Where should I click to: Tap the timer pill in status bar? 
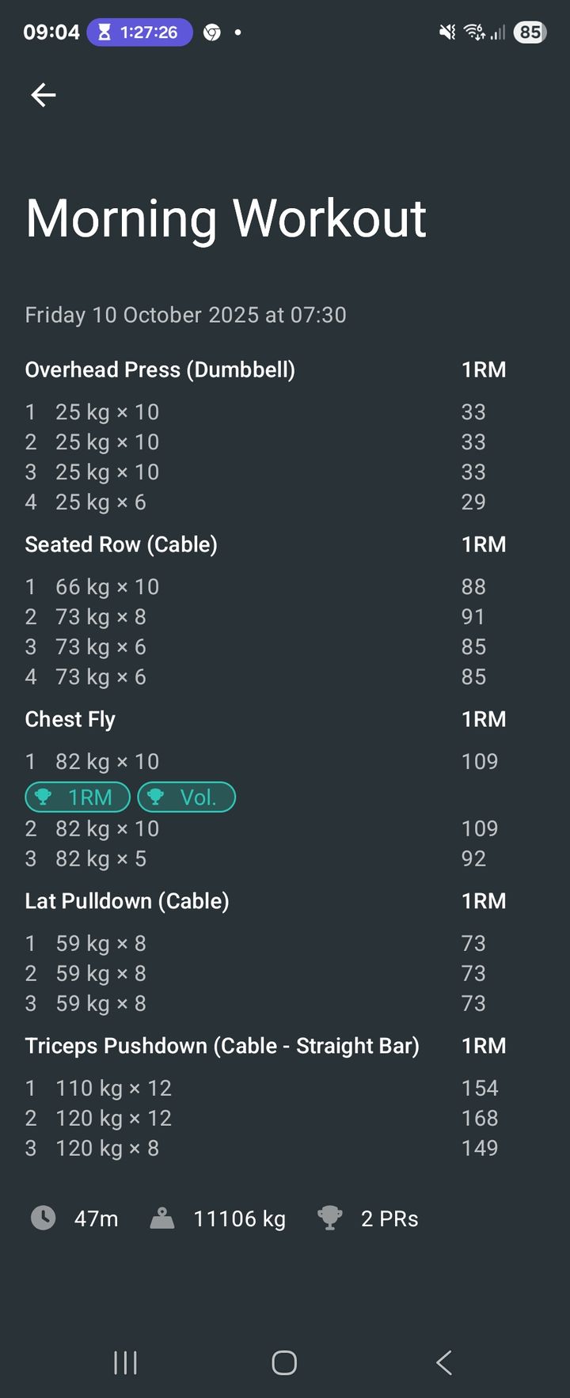click(139, 32)
